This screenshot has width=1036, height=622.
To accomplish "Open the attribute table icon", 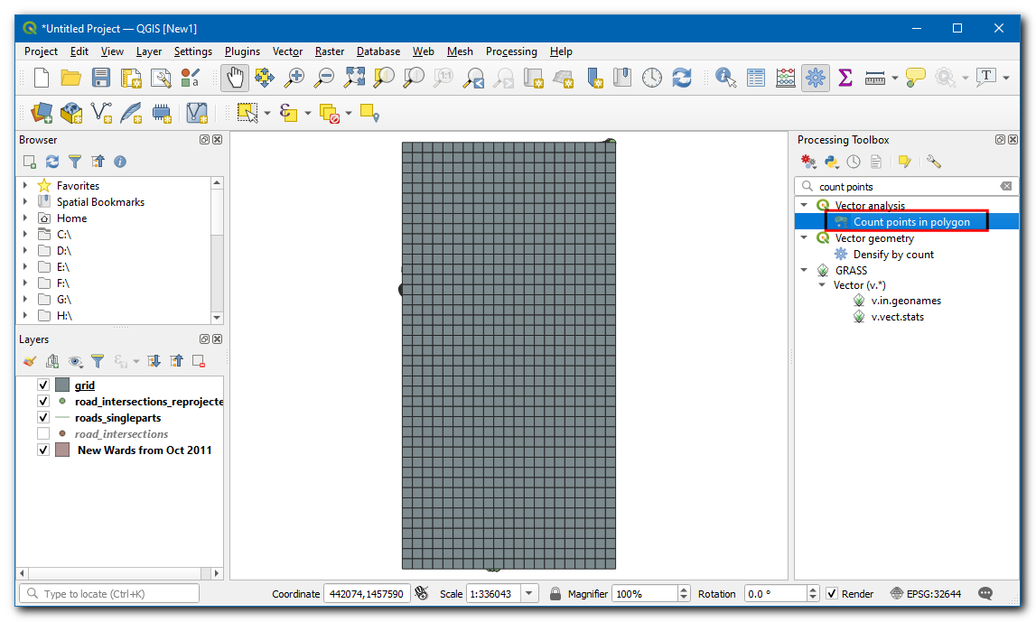I will [x=756, y=79].
